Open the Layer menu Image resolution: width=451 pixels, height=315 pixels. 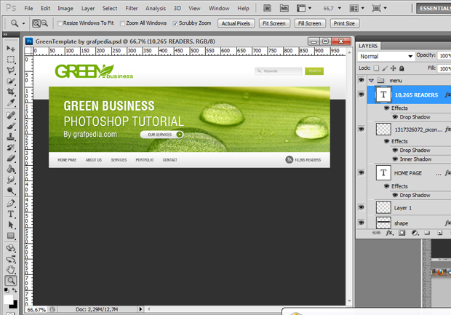pyautogui.click(x=88, y=8)
